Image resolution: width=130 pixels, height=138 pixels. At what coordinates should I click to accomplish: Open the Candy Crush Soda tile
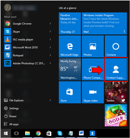116,115
